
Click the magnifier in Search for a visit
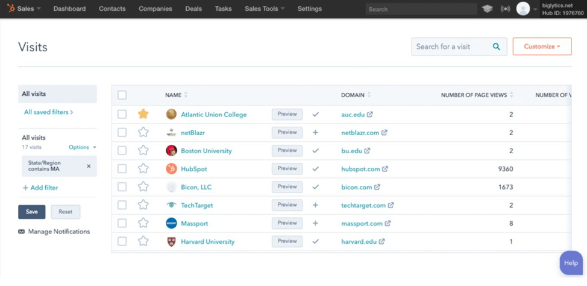click(497, 46)
